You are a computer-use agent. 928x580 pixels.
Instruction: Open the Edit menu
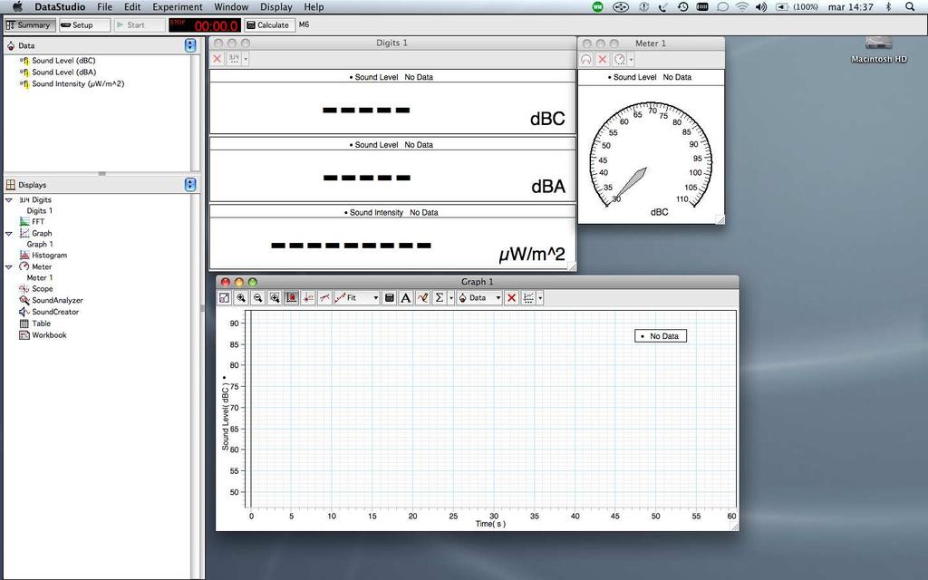[132, 7]
